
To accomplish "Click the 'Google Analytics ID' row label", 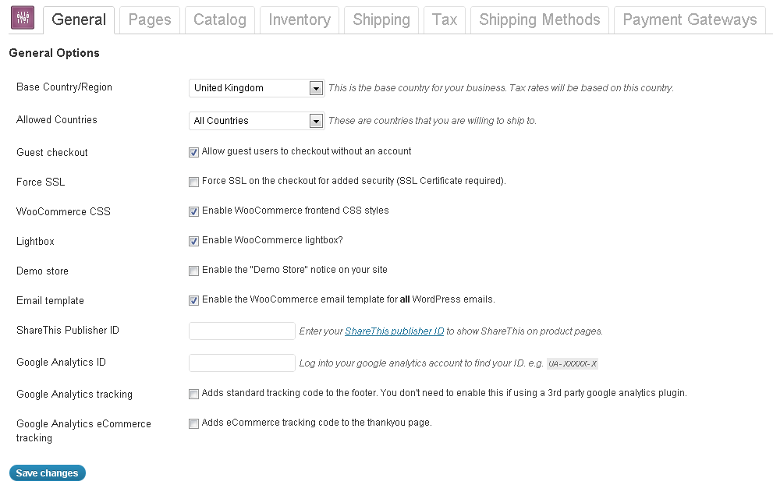I will 61,363.
